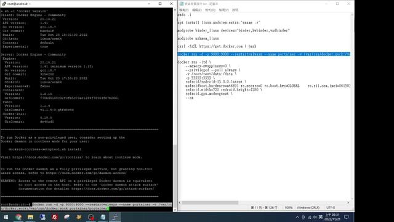Click the 'curl -fsSL https://get.docker.com' line

[217, 46]
